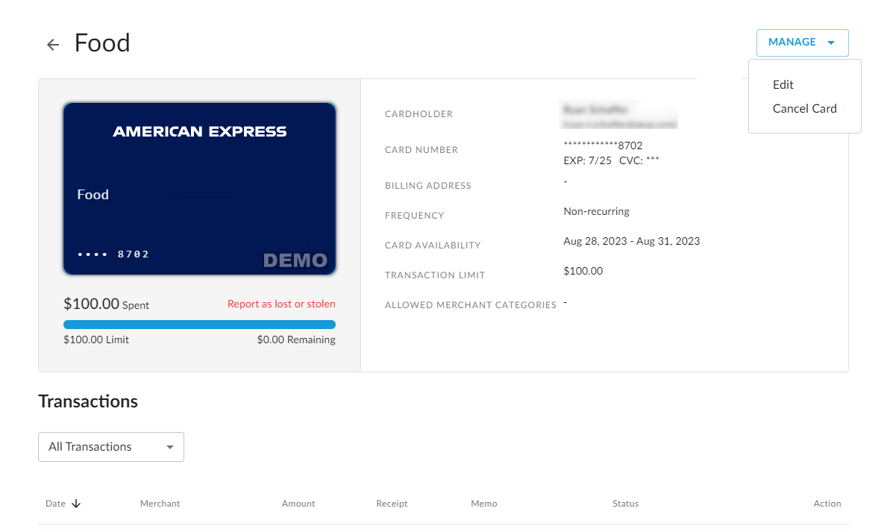
Task: Go back using the arrow beside Food
Action: point(53,44)
